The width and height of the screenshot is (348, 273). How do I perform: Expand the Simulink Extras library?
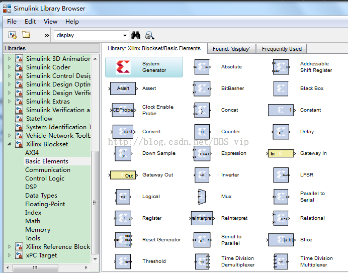[x=9, y=102]
